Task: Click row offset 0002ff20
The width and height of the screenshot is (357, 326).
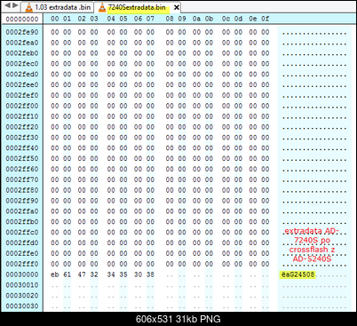Action: pyautogui.click(x=22, y=127)
